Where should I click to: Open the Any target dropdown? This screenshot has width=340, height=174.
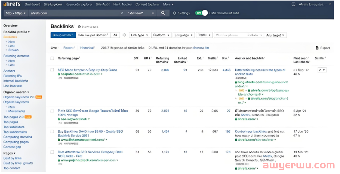275,35
